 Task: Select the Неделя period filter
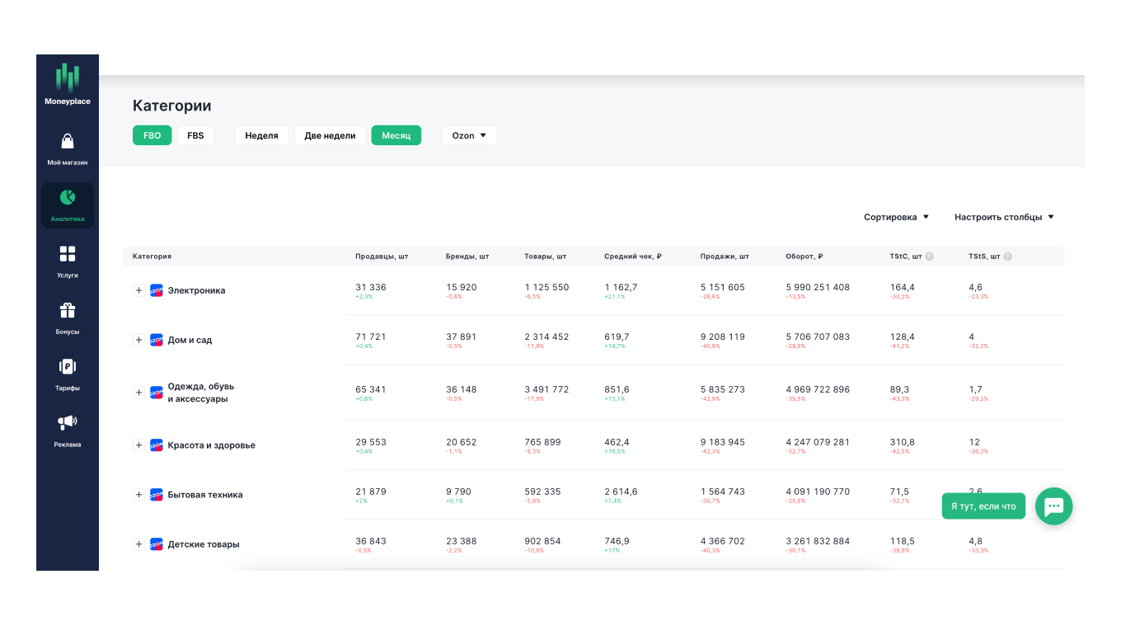point(261,135)
